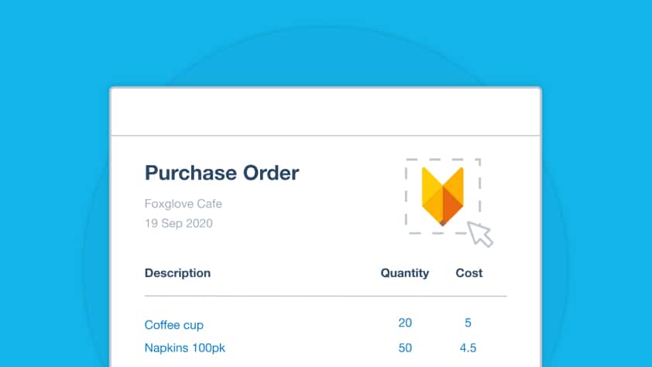Open the Napkins 100pk item

click(x=184, y=348)
